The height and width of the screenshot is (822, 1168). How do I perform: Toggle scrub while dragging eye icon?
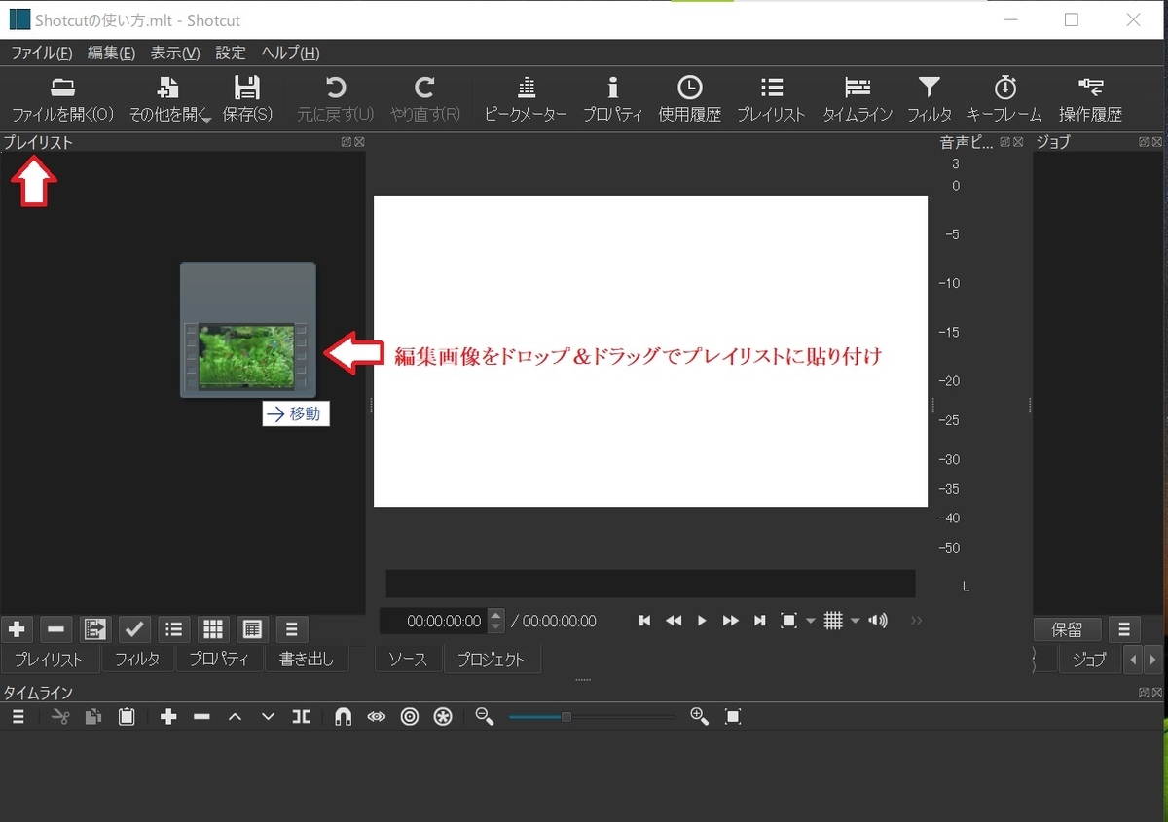pos(377,717)
